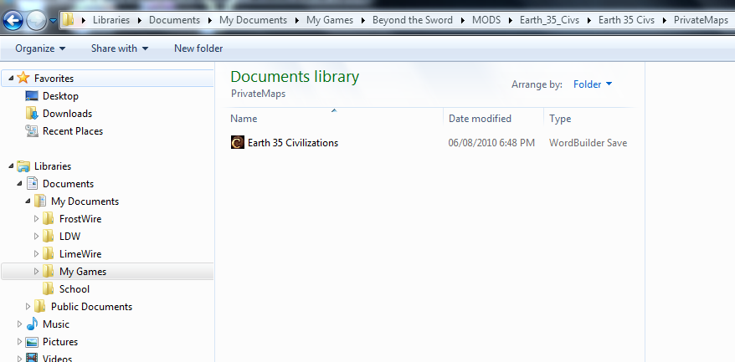Open the Civilization icon of Earth 35 Civilizations

coord(238,142)
